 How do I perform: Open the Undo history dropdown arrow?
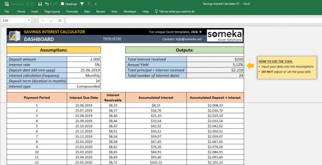click(x=50, y=4)
